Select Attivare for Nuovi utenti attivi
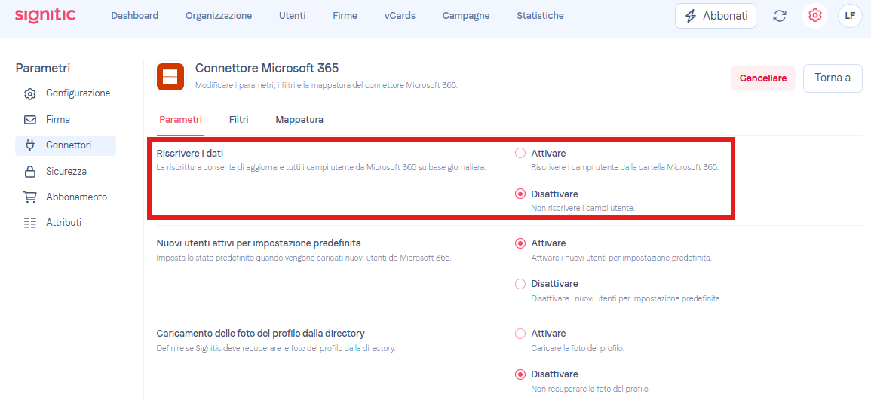871x400 pixels. pyautogui.click(x=520, y=243)
